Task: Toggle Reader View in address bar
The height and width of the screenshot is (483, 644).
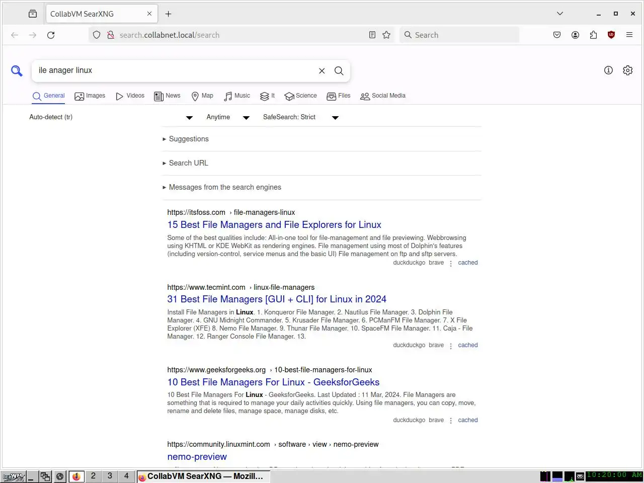Action: [372, 35]
